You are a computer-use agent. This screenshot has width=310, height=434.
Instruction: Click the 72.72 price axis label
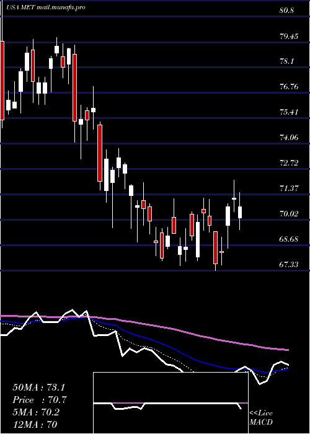289,162
